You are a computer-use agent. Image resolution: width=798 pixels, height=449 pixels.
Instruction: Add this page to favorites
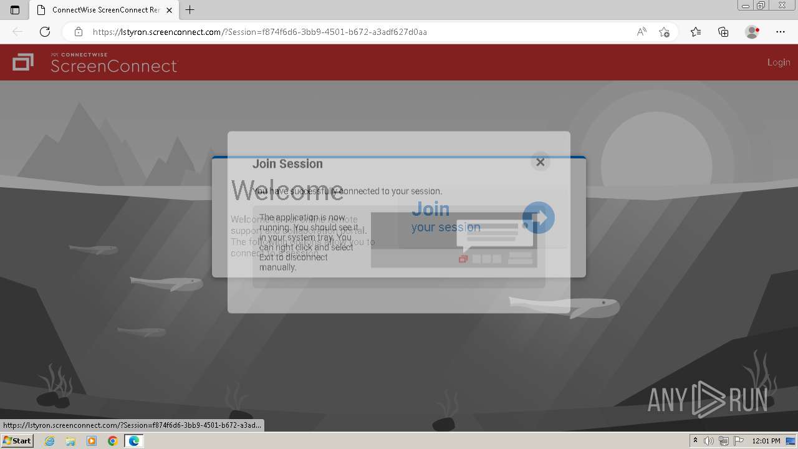click(664, 32)
